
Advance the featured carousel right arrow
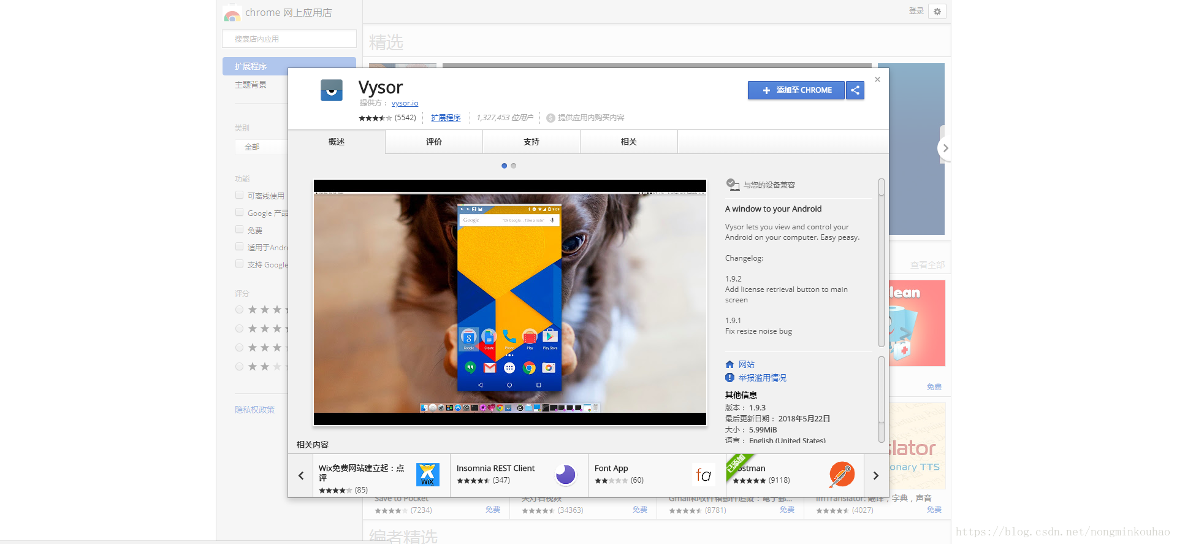click(x=945, y=148)
